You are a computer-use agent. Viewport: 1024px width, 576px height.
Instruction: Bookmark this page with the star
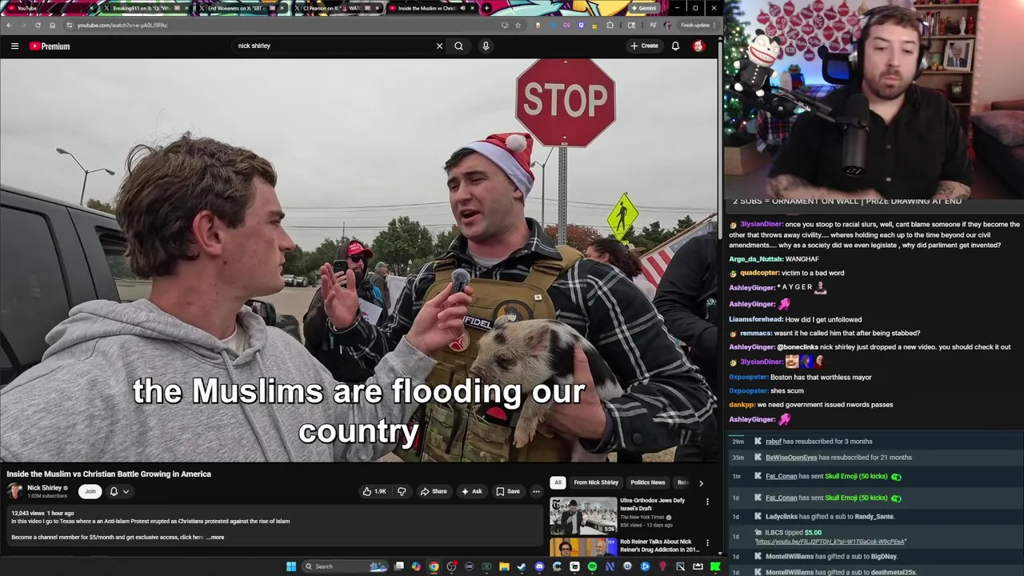point(518,25)
